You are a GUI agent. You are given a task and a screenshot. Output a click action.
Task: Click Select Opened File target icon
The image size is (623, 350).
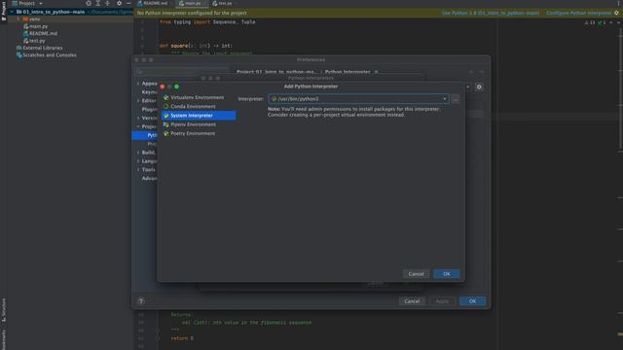point(89,3)
